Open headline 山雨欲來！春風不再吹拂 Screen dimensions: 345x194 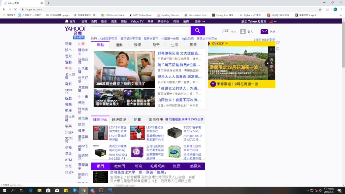[x=179, y=100]
